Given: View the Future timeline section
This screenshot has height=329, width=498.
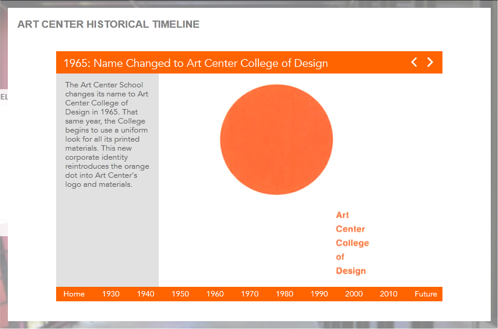Looking at the screenshot, I should pos(426,294).
